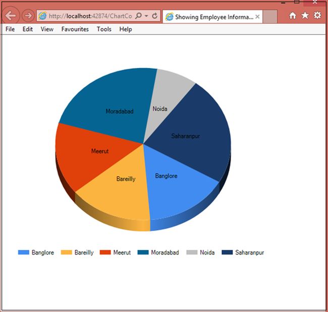
Task: Open the View menu
Action: tap(47, 29)
